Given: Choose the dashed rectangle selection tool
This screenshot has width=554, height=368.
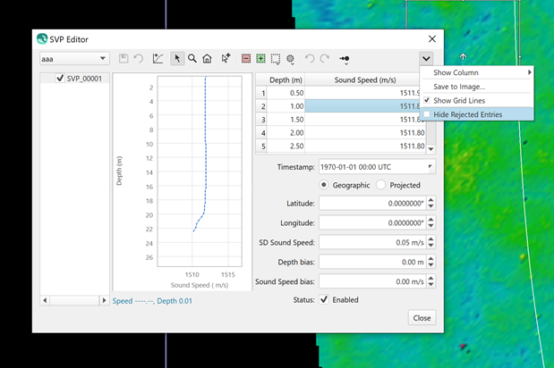Looking at the screenshot, I should (276, 59).
